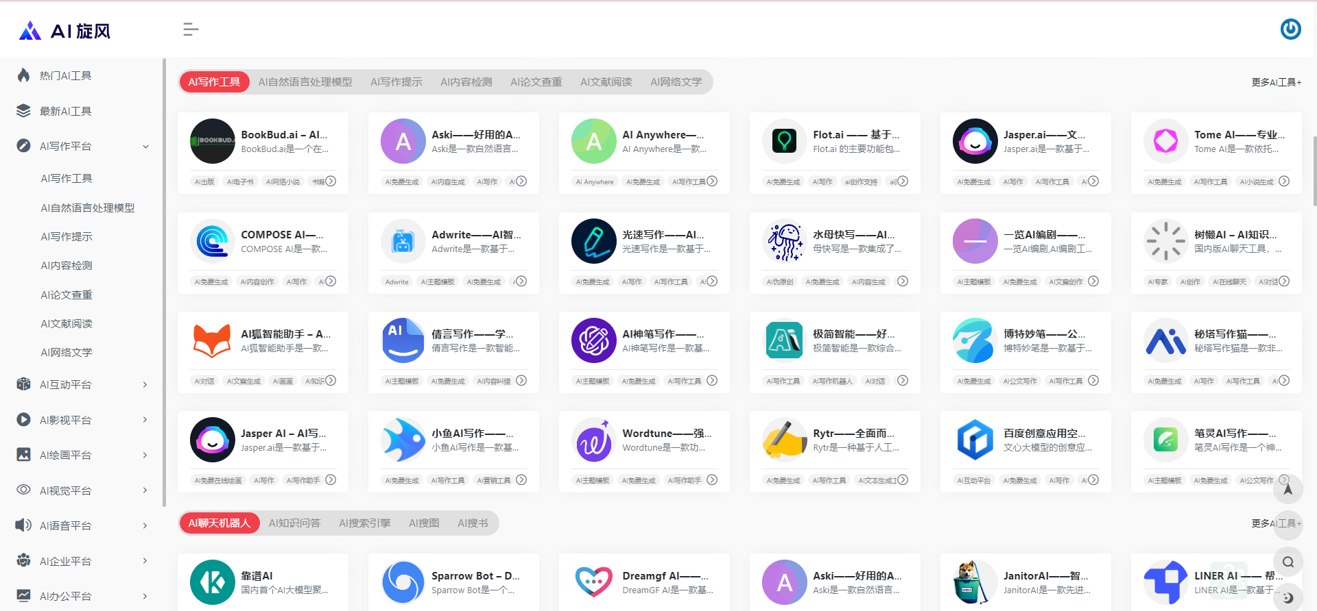Click the COMPOSE AI logo
Screen dimensions: 1317x611
213,241
